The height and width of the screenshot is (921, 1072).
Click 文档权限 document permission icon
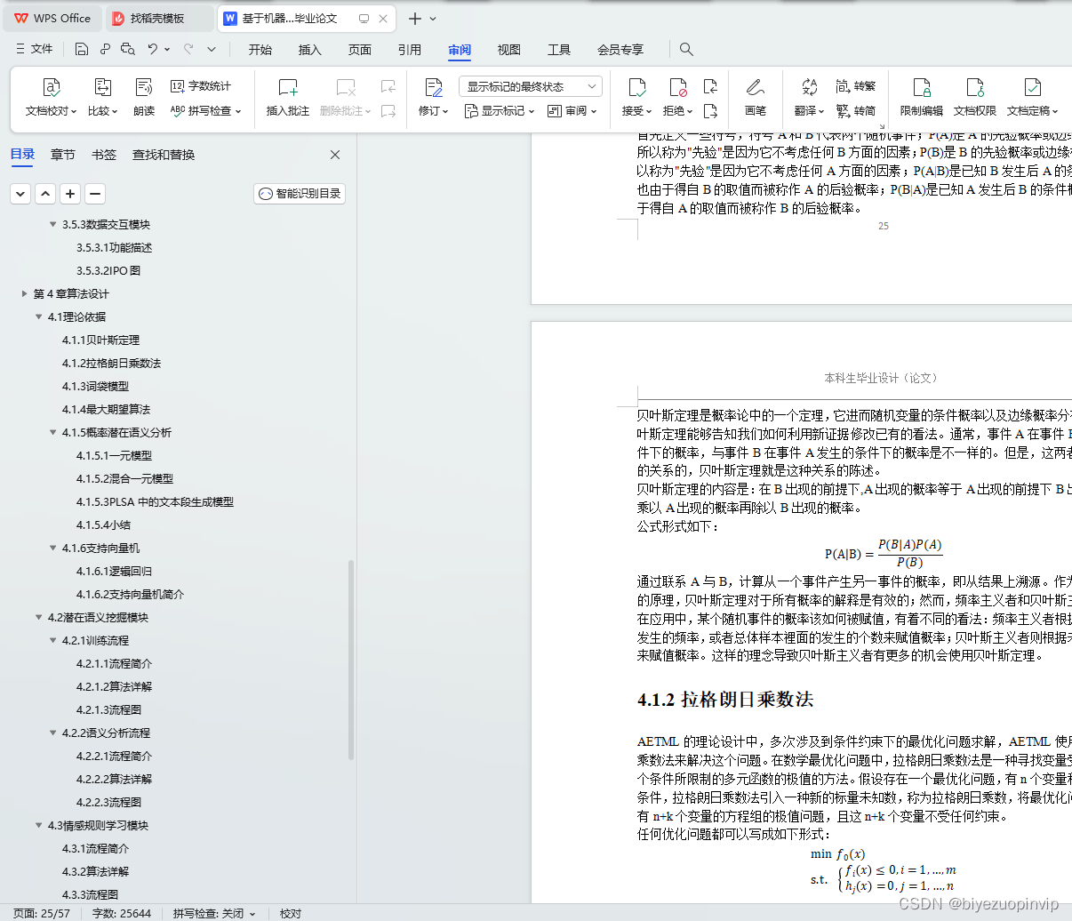[975, 87]
